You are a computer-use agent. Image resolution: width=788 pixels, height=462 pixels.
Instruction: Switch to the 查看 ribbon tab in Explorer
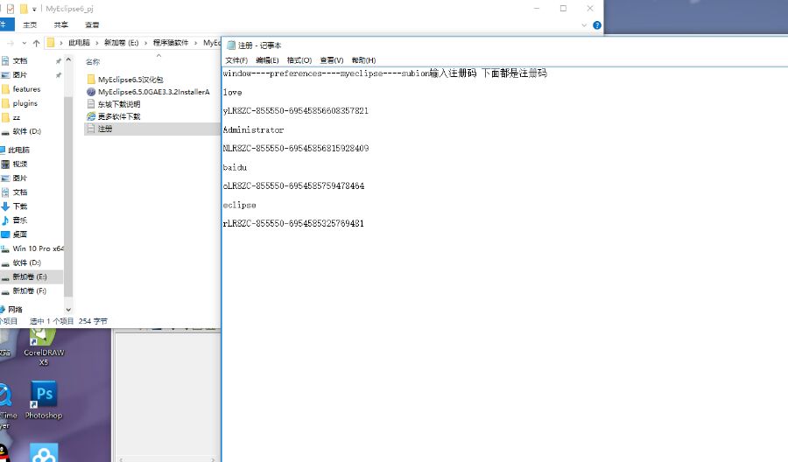pyautogui.click(x=92, y=24)
